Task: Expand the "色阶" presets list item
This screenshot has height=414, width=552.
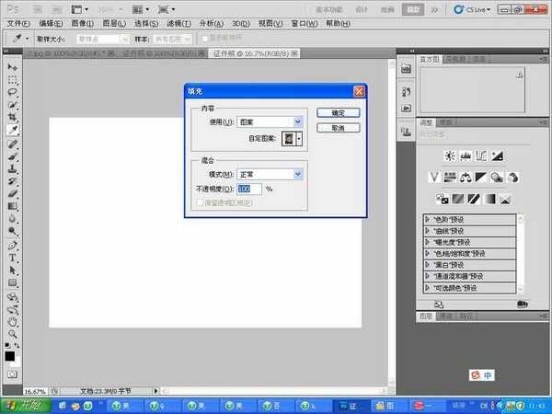Action: point(427,219)
